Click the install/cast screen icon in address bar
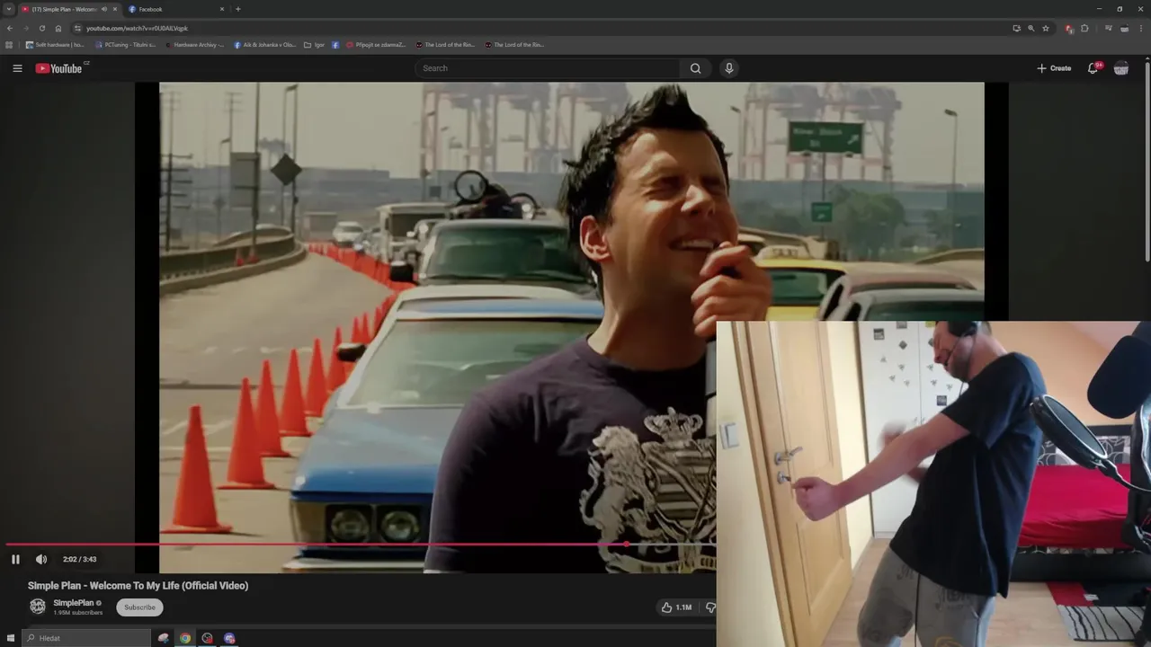1151x647 pixels. 1017,28
